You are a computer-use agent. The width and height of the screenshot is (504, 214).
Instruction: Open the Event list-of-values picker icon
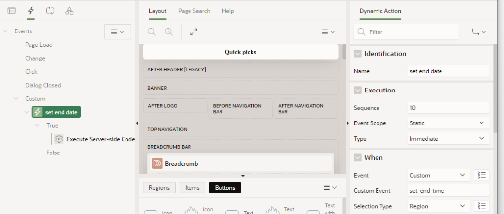(x=482, y=175)
